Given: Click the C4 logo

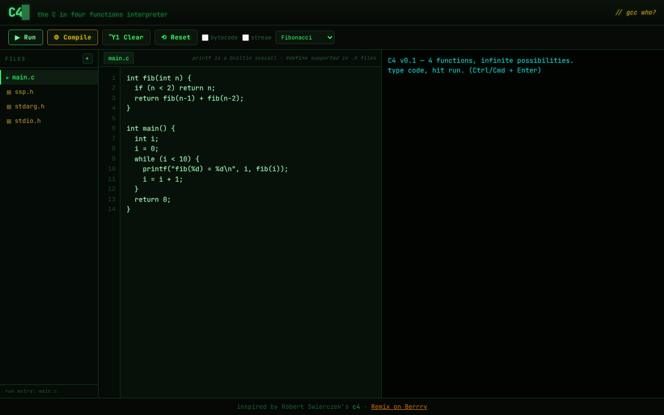Looking at the screenshot, I should (x=19, y=12).
